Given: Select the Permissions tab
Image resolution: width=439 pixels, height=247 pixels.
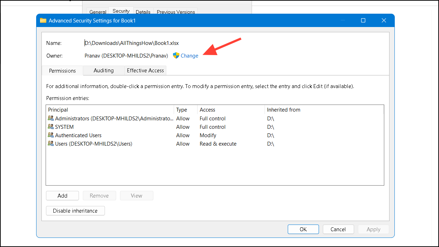Looking at the screenshot, I should (62, 71).
